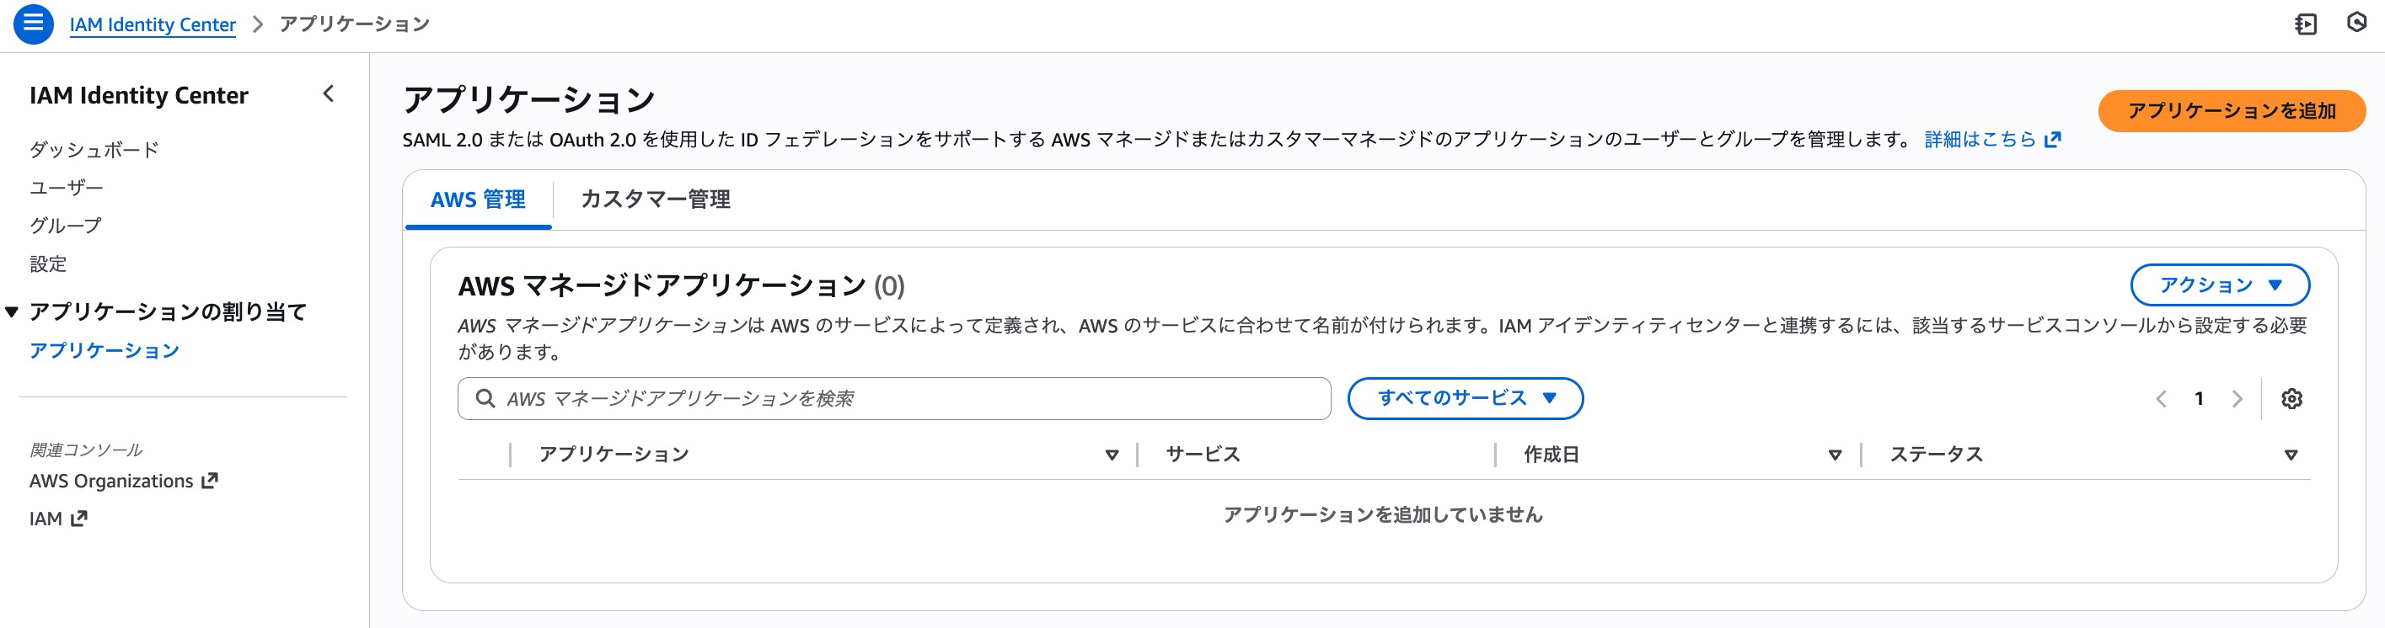Screen dimensions: 2385x628
Task: Switch to the カスタマー管理 tab
Action: click(x=657, y=199)
